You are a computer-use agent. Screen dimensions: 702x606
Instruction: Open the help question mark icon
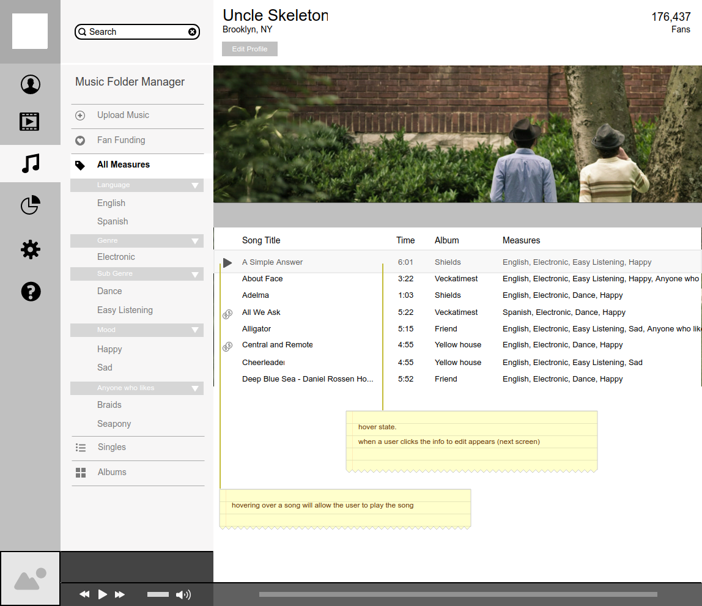coord(31,292)
